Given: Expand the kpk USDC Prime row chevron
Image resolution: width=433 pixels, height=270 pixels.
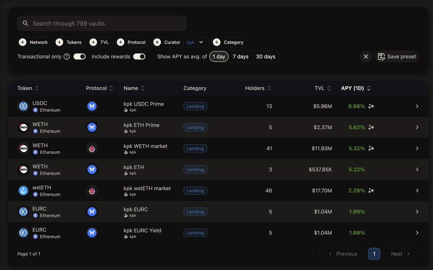Looking at the screenshot, I should (417, 106).
